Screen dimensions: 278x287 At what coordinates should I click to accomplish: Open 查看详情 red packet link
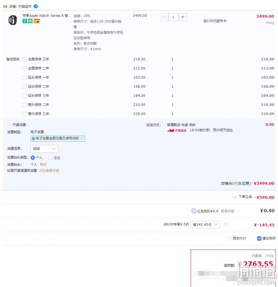point(228,211)
